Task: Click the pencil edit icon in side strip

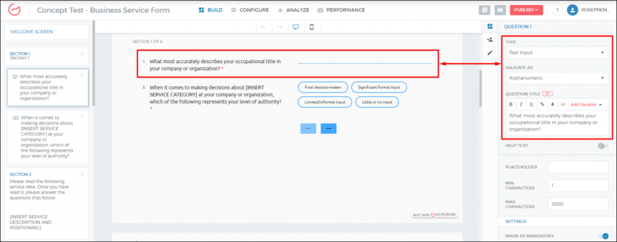Action: click(490, 52)
